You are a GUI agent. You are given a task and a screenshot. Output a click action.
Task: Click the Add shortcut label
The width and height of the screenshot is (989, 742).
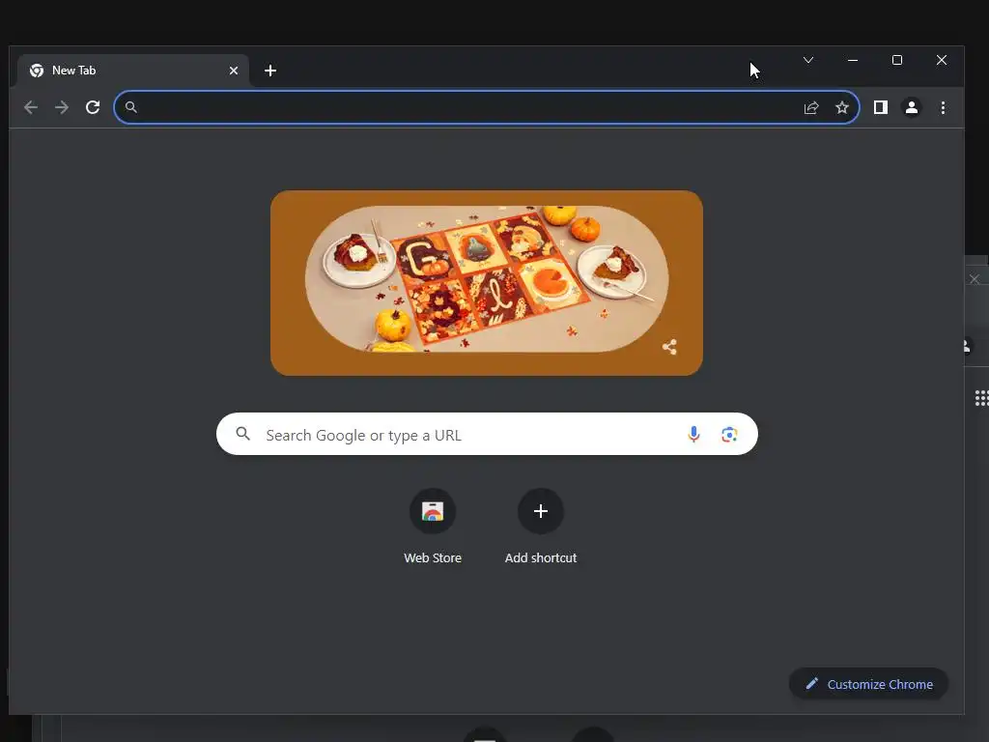click(x=541, y=557)
